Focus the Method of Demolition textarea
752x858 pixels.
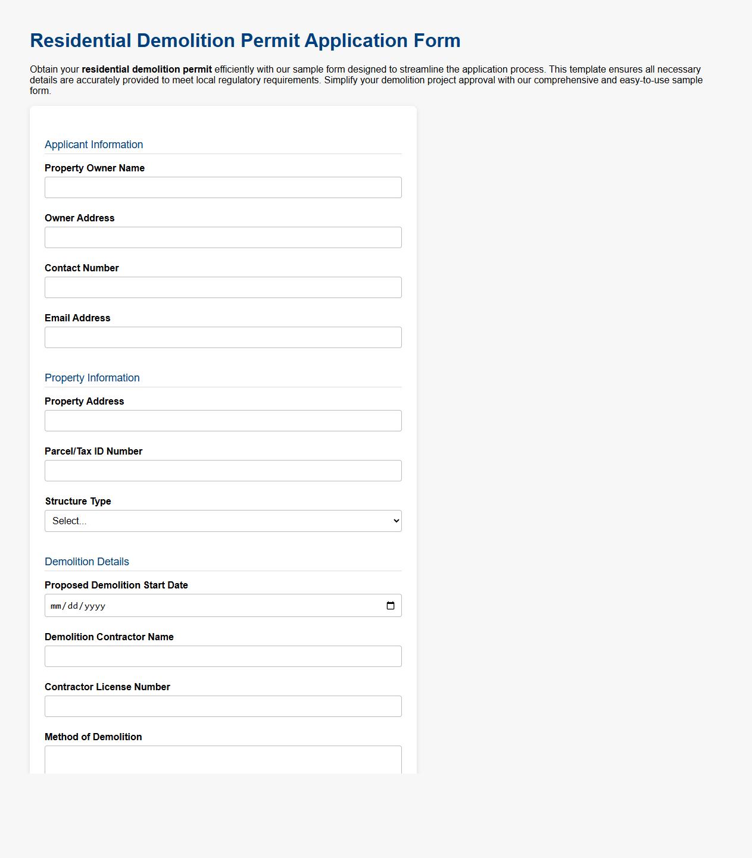click(x=223, y=759)
